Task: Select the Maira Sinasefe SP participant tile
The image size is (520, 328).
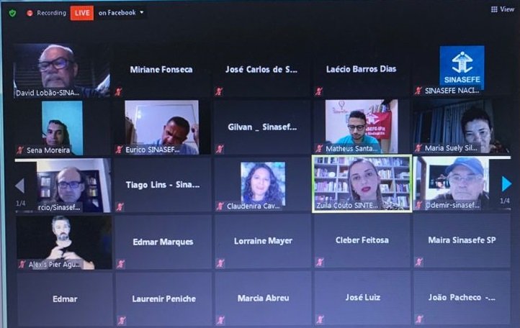Action: tap(462, 241)
